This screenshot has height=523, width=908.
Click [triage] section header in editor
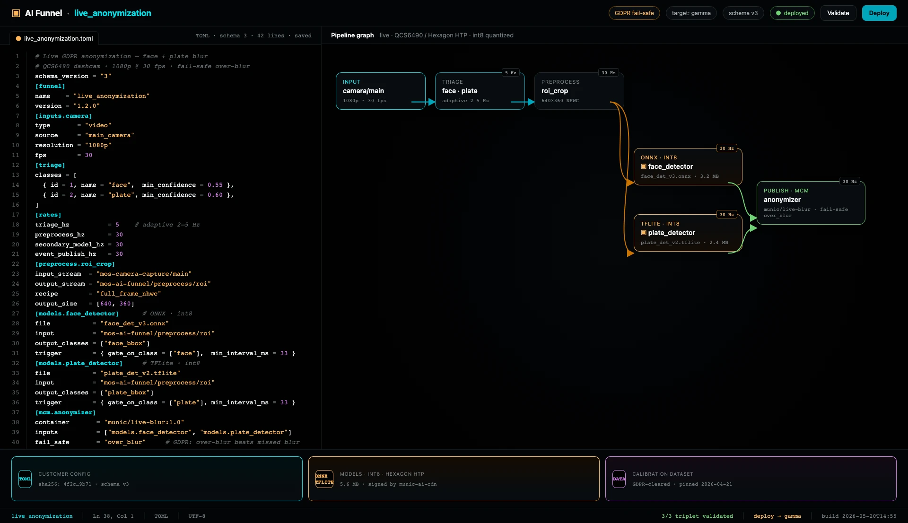click(x=50, y=165)
